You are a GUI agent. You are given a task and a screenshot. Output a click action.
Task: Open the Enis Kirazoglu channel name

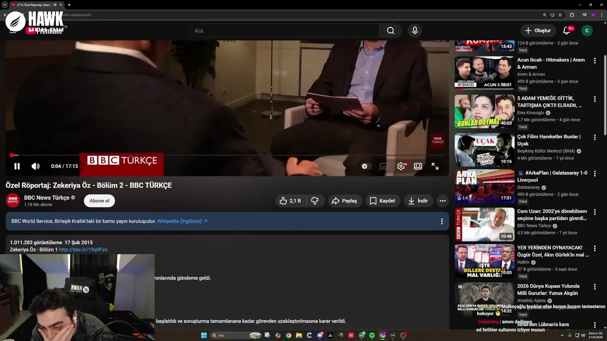(x=531, y=113)
